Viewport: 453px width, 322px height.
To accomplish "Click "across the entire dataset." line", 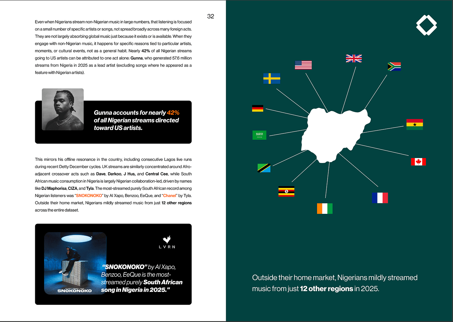I will coord(57,210).
